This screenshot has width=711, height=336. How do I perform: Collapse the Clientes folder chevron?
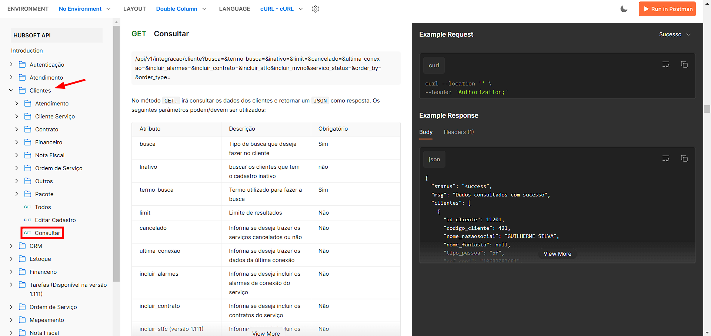coord(11,90)
